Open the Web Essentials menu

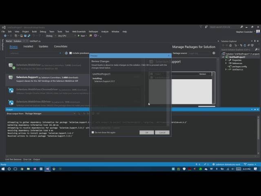[79, 31]
